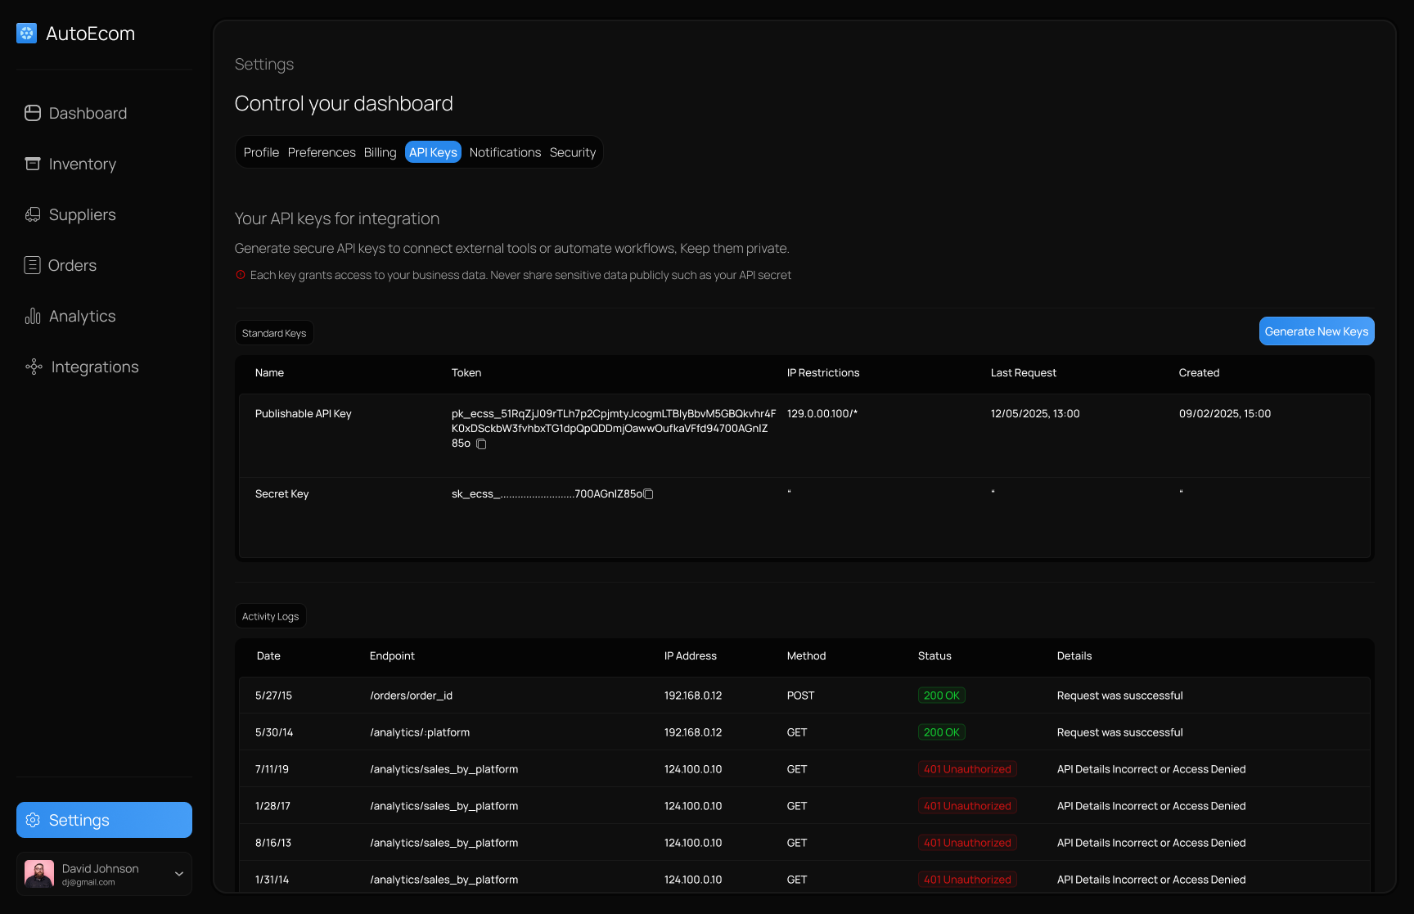Click the AutoEcom logo icon

tap(27, 34)
